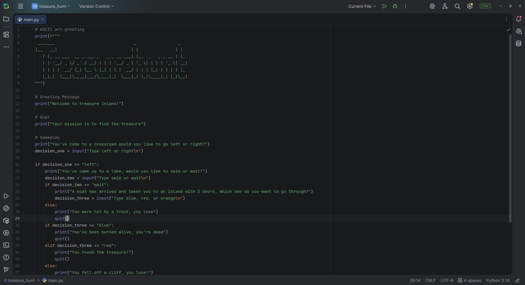Change CRLF line separator

(x=430, y=281)
